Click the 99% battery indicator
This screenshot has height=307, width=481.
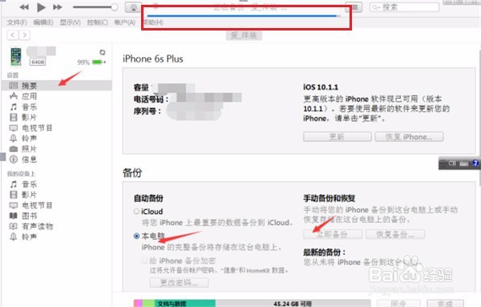click(x=91, y=63)
